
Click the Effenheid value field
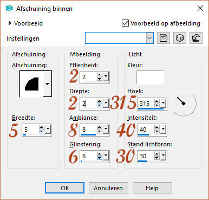pyautogui.click(x=89, y=77)
